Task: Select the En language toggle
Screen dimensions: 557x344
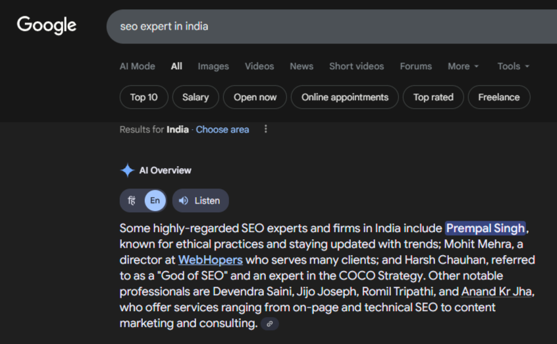Action: coord(155,200)
